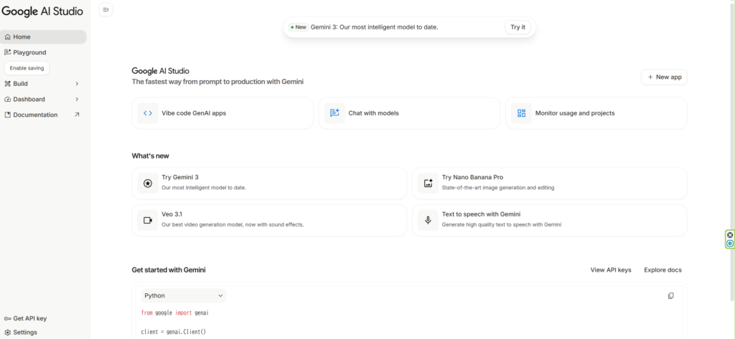Collapse the sidebar with the toggle icon
Image resolution: width=735 pixels, height=339 pixels.
click(106, 9)
